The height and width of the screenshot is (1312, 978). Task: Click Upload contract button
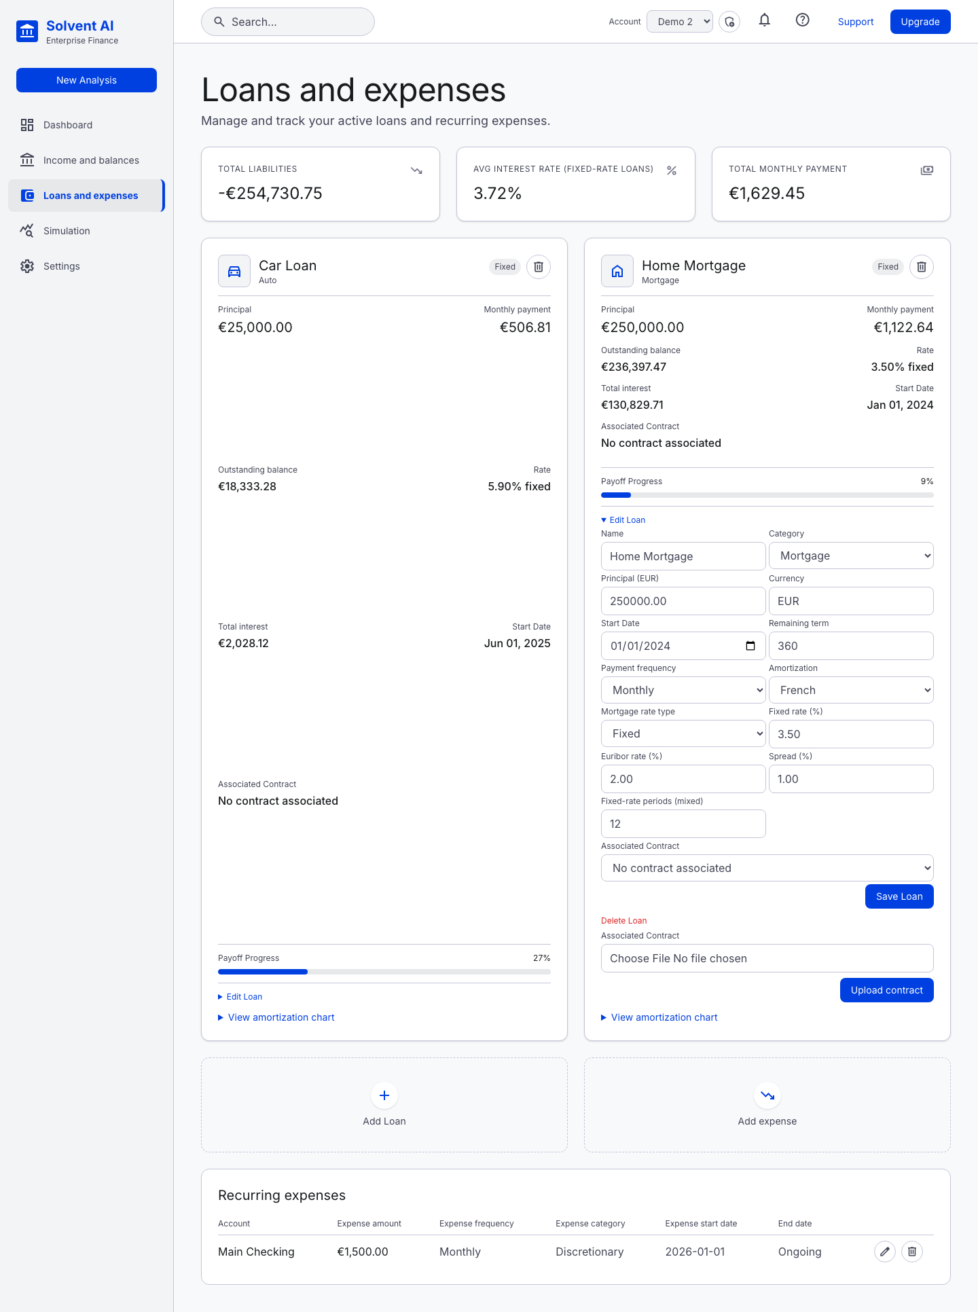tap(886, 990)
